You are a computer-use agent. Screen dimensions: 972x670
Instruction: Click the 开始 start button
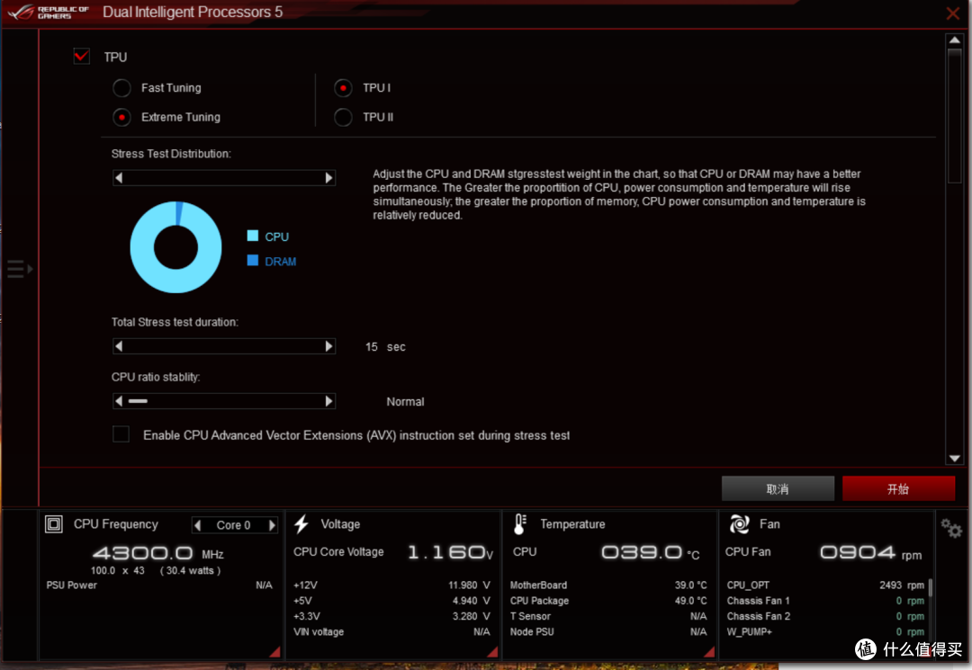tap(897, 488)
